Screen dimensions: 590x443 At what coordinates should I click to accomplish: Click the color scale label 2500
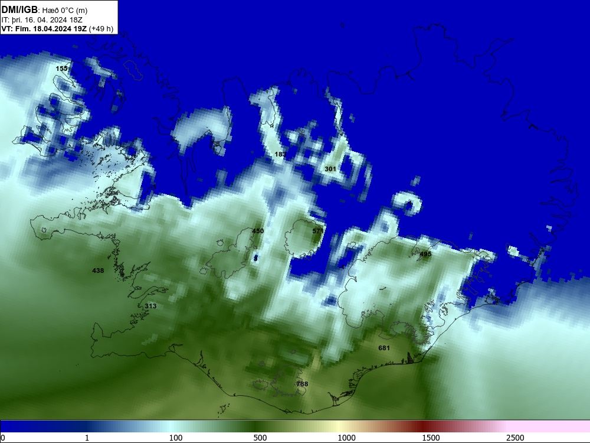pos(515,438)
